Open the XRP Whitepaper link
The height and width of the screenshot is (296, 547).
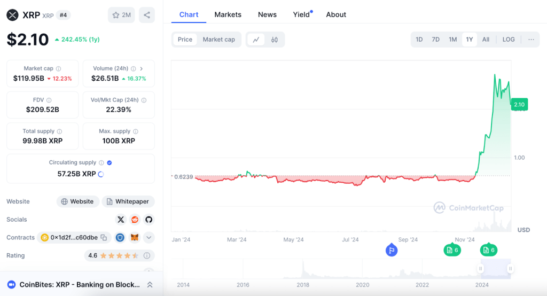(128, 201)
